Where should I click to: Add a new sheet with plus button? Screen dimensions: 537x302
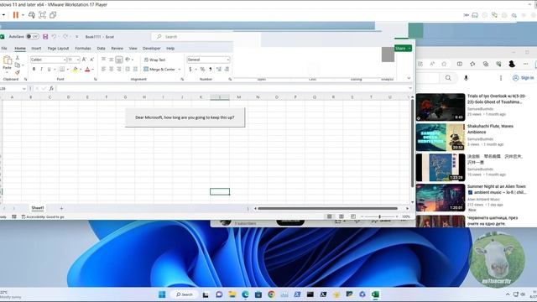(x=61, y=208)
